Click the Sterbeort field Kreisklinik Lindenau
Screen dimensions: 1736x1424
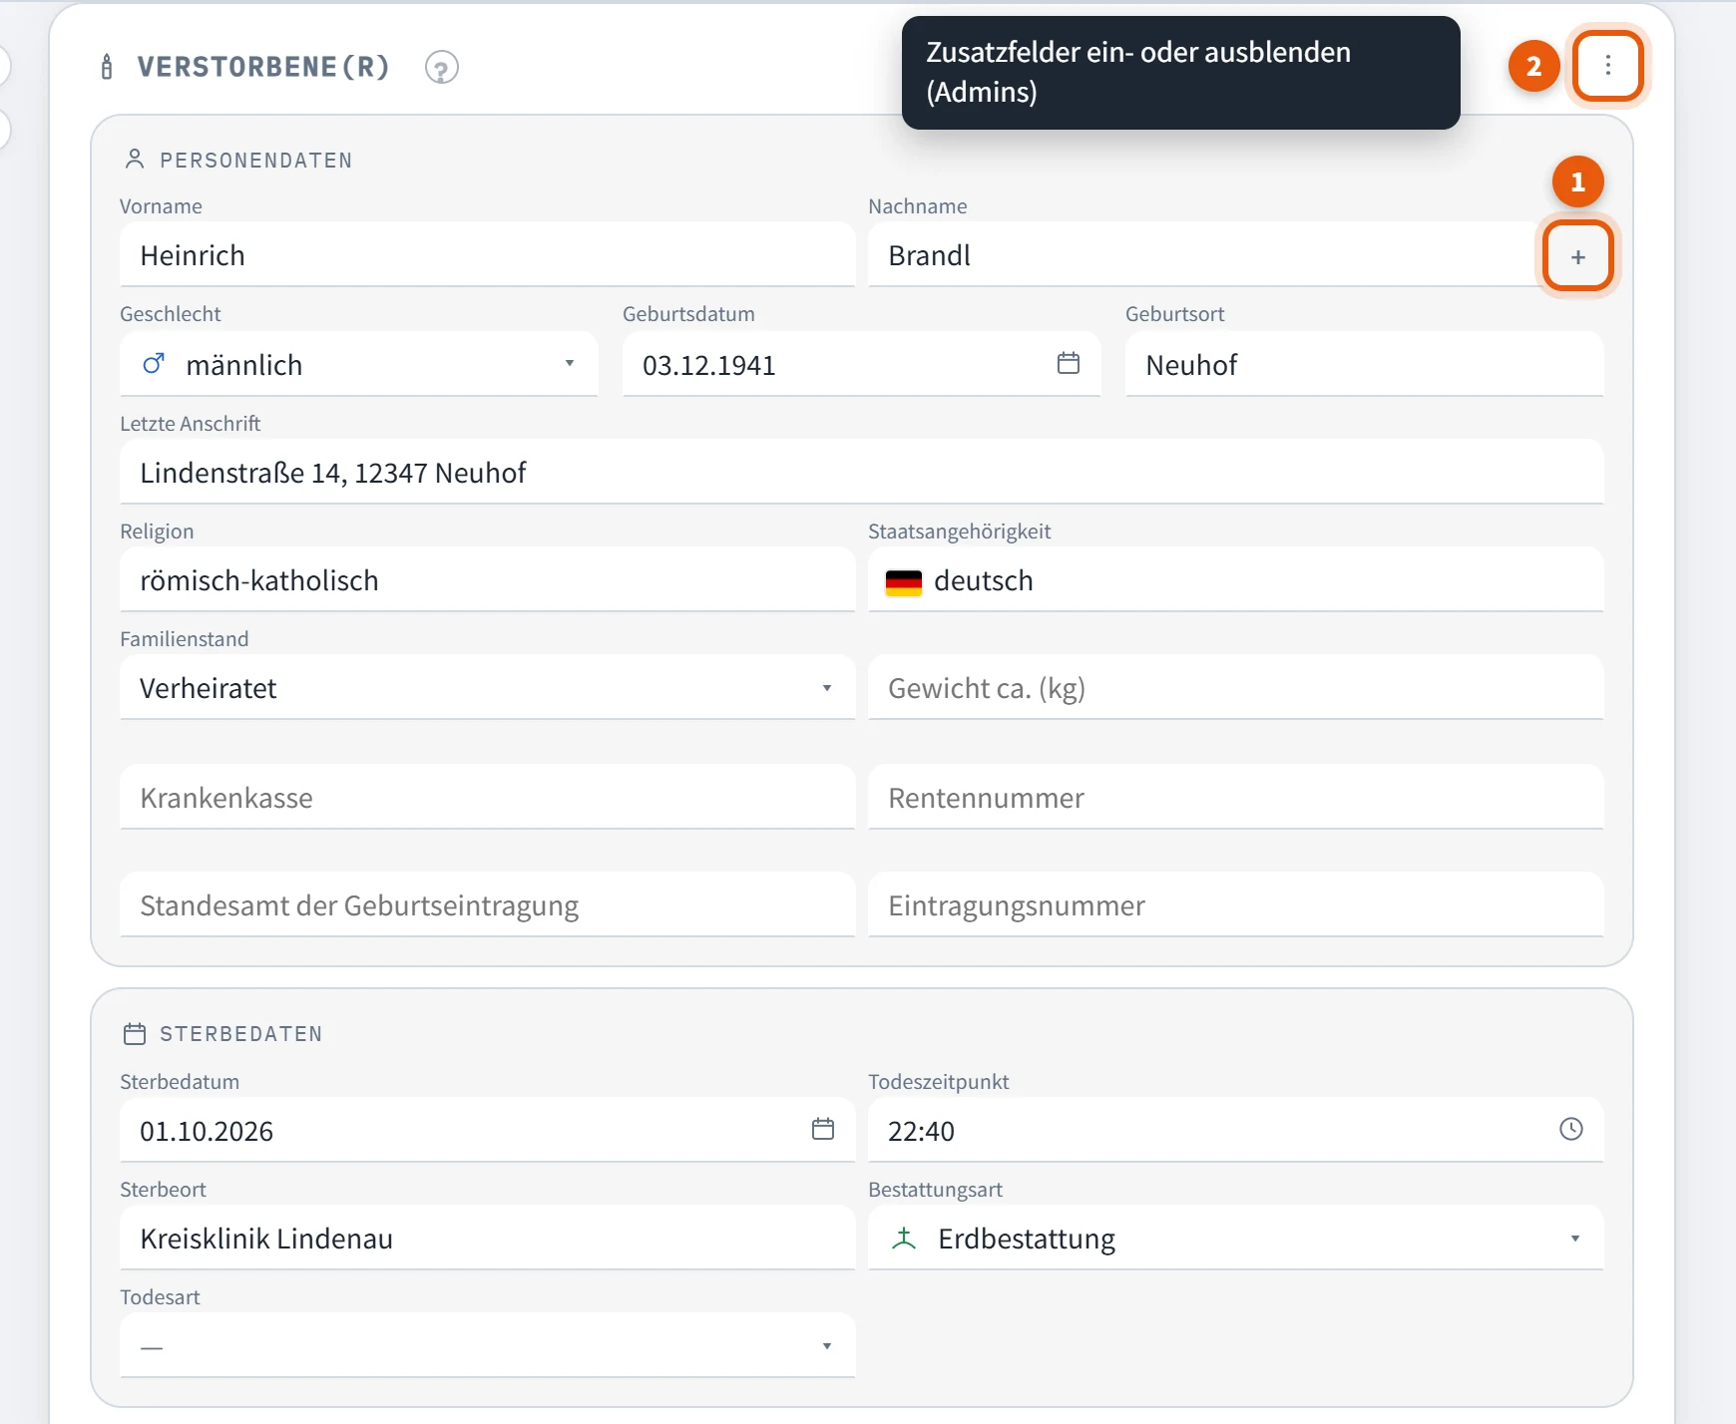pos(487,1238)
